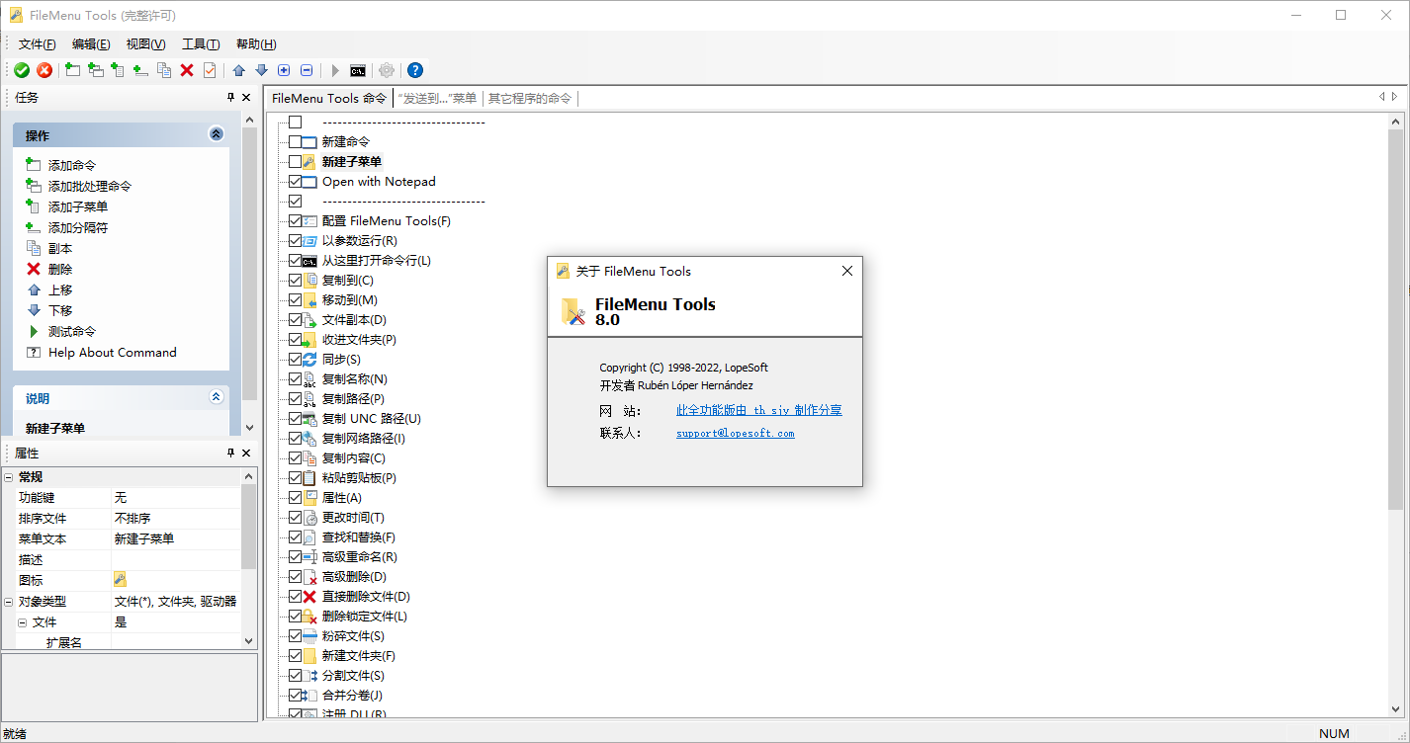Click the 菜单文本 value 新建子菜单 field
1410x743 pixels.
pos(176,539)
